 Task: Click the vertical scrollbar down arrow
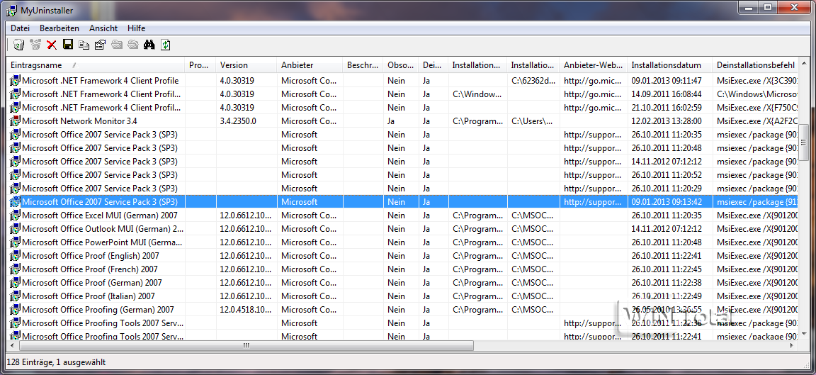point(804,335)
